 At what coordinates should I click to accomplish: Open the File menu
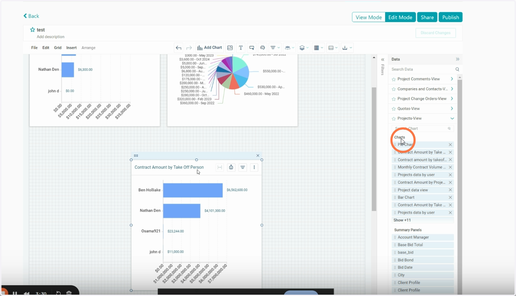(x=34, y=48)
